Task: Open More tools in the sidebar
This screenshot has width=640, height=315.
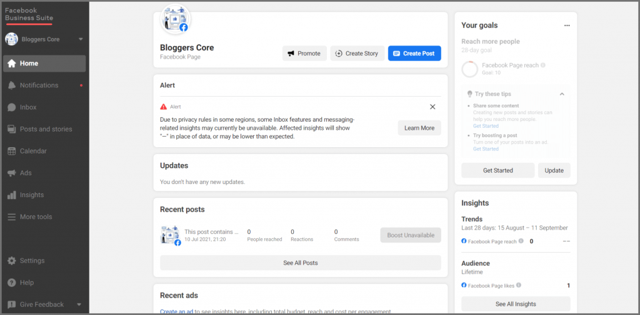Action: (44, 217)
